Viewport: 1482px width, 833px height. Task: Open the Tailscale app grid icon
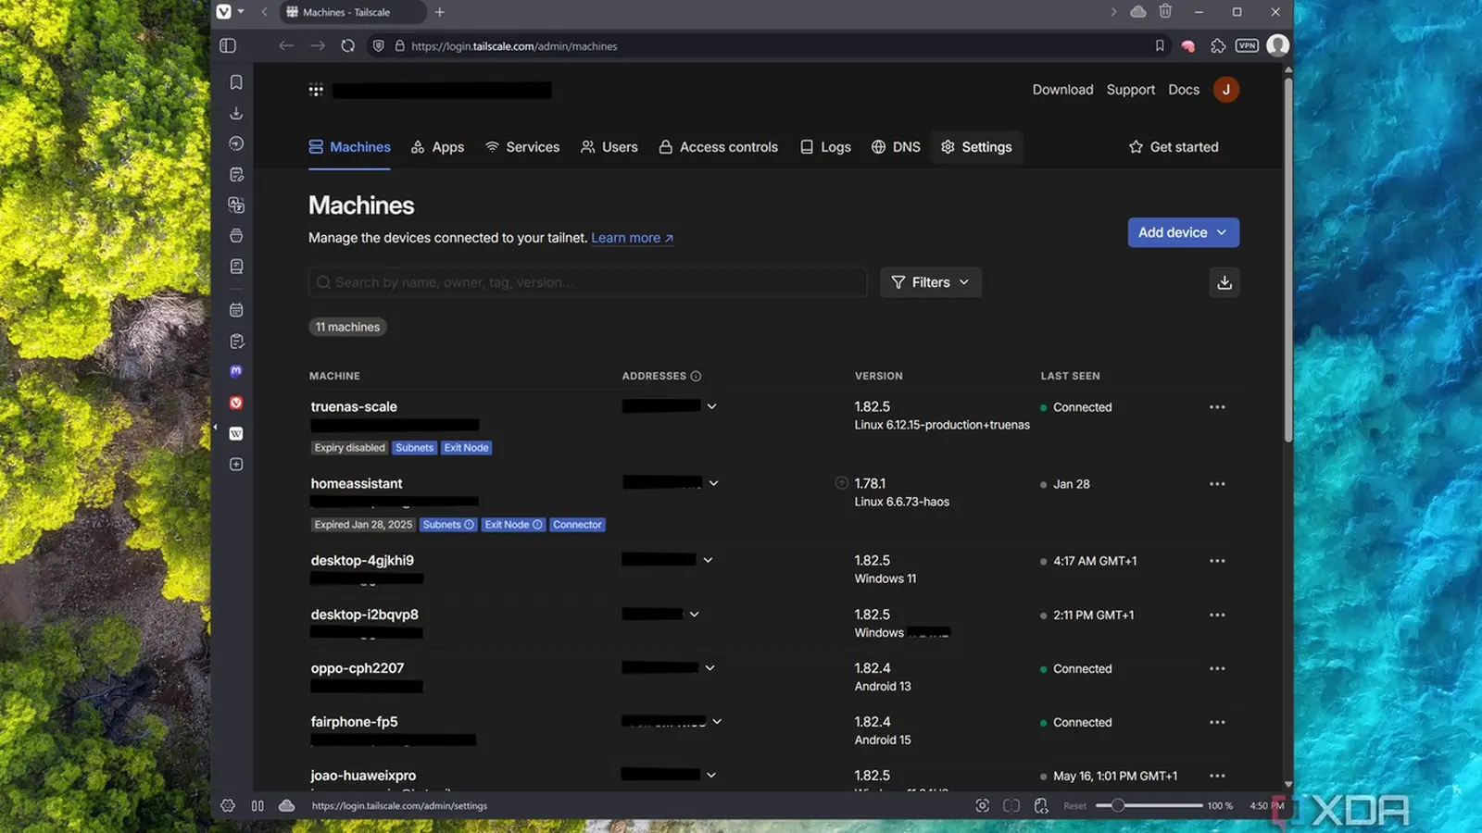tap(316, 90)
